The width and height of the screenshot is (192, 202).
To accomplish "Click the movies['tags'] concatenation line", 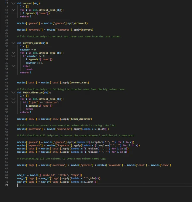I will (94, 165).
